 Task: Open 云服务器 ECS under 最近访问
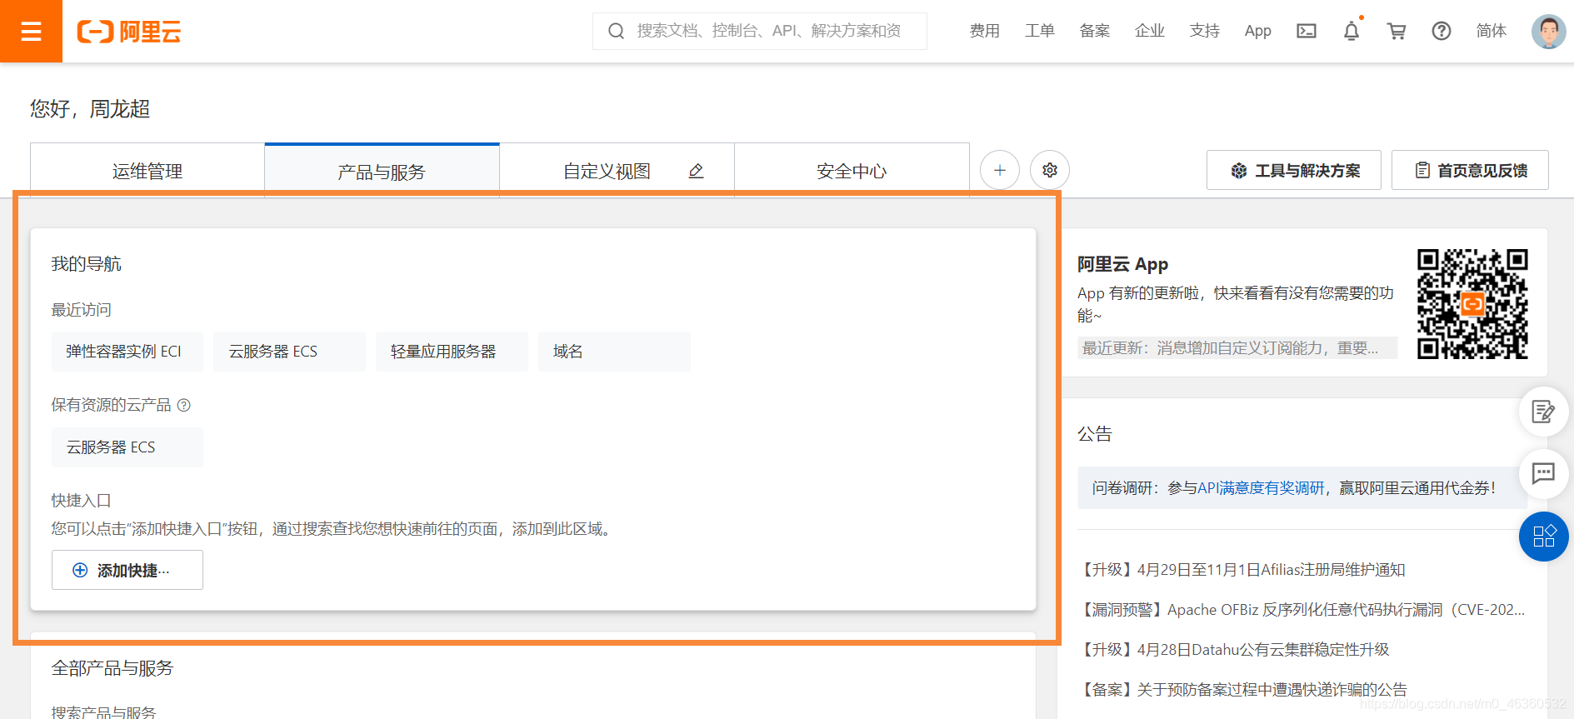(289, 352)
